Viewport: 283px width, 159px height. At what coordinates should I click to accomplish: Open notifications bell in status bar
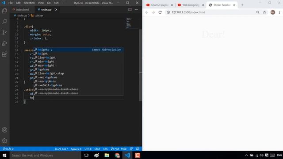point(138,149)
